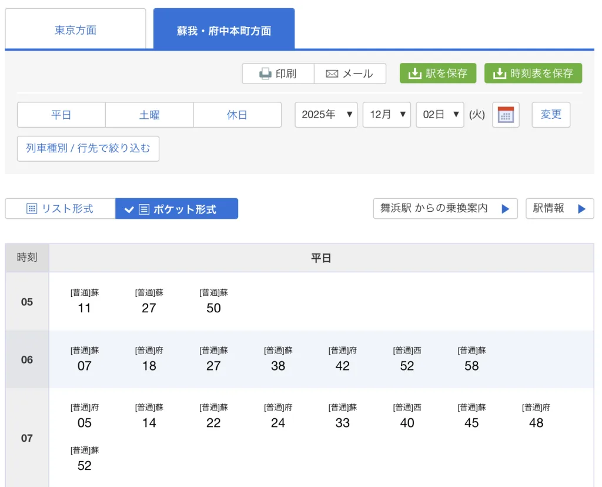
Task: Select the 蘇我・府中本町方面 tab
Action: 224,31
